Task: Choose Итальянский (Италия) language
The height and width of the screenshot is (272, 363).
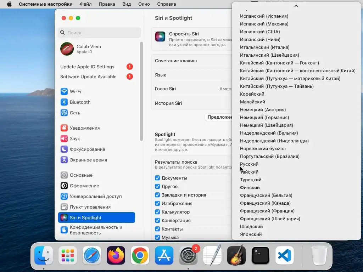Action: [x=296, y=47]
